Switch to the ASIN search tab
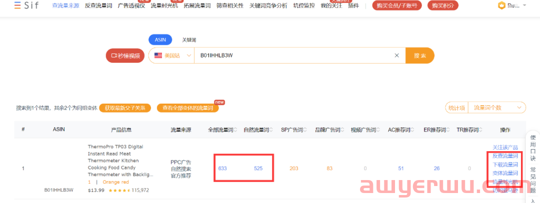The width and height of the screenshot is (540, 203). click(x=160, y=40)
